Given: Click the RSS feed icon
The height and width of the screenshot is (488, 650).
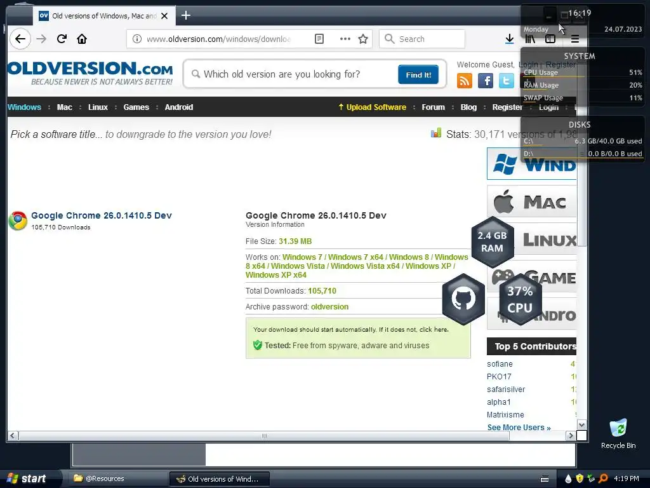Looking at the screenshot, I should coord(465,81).
